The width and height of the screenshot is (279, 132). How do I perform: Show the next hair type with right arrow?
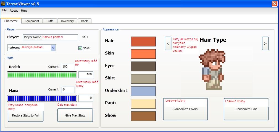point(265,43)
